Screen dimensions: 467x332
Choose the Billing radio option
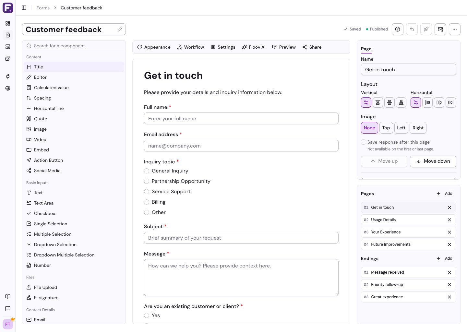147,202
